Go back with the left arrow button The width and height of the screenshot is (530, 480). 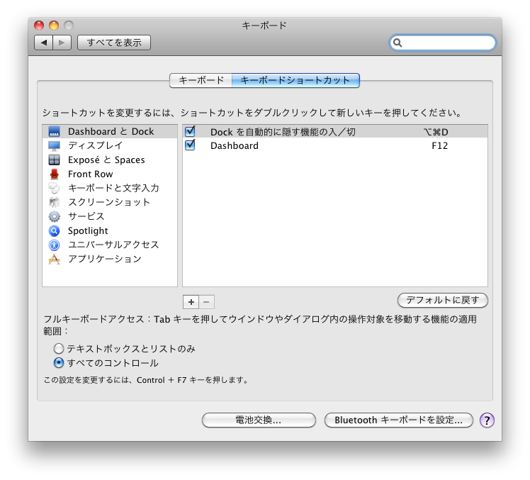click(x=44, y=43)
